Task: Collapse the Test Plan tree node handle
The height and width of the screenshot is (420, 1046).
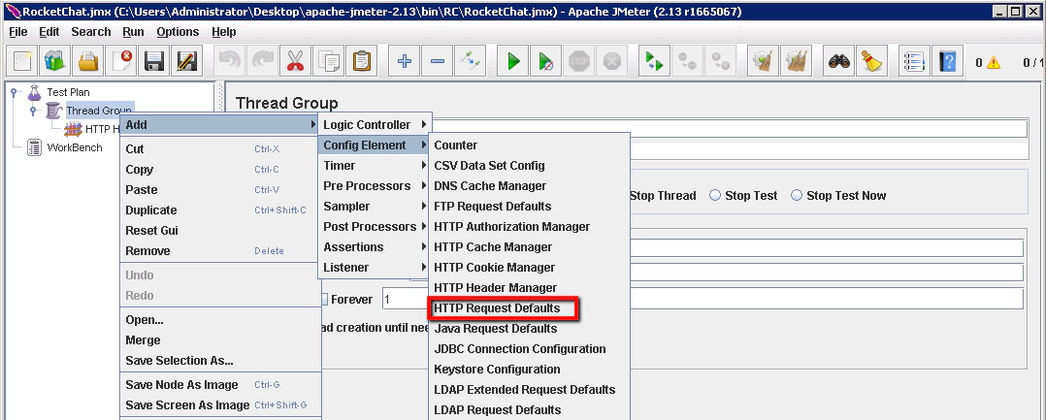Action: (15, 93)
